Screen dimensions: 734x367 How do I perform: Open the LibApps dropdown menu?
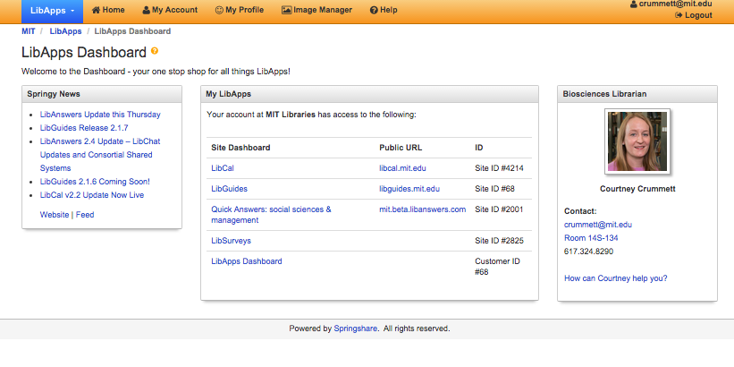pos(52,11)
